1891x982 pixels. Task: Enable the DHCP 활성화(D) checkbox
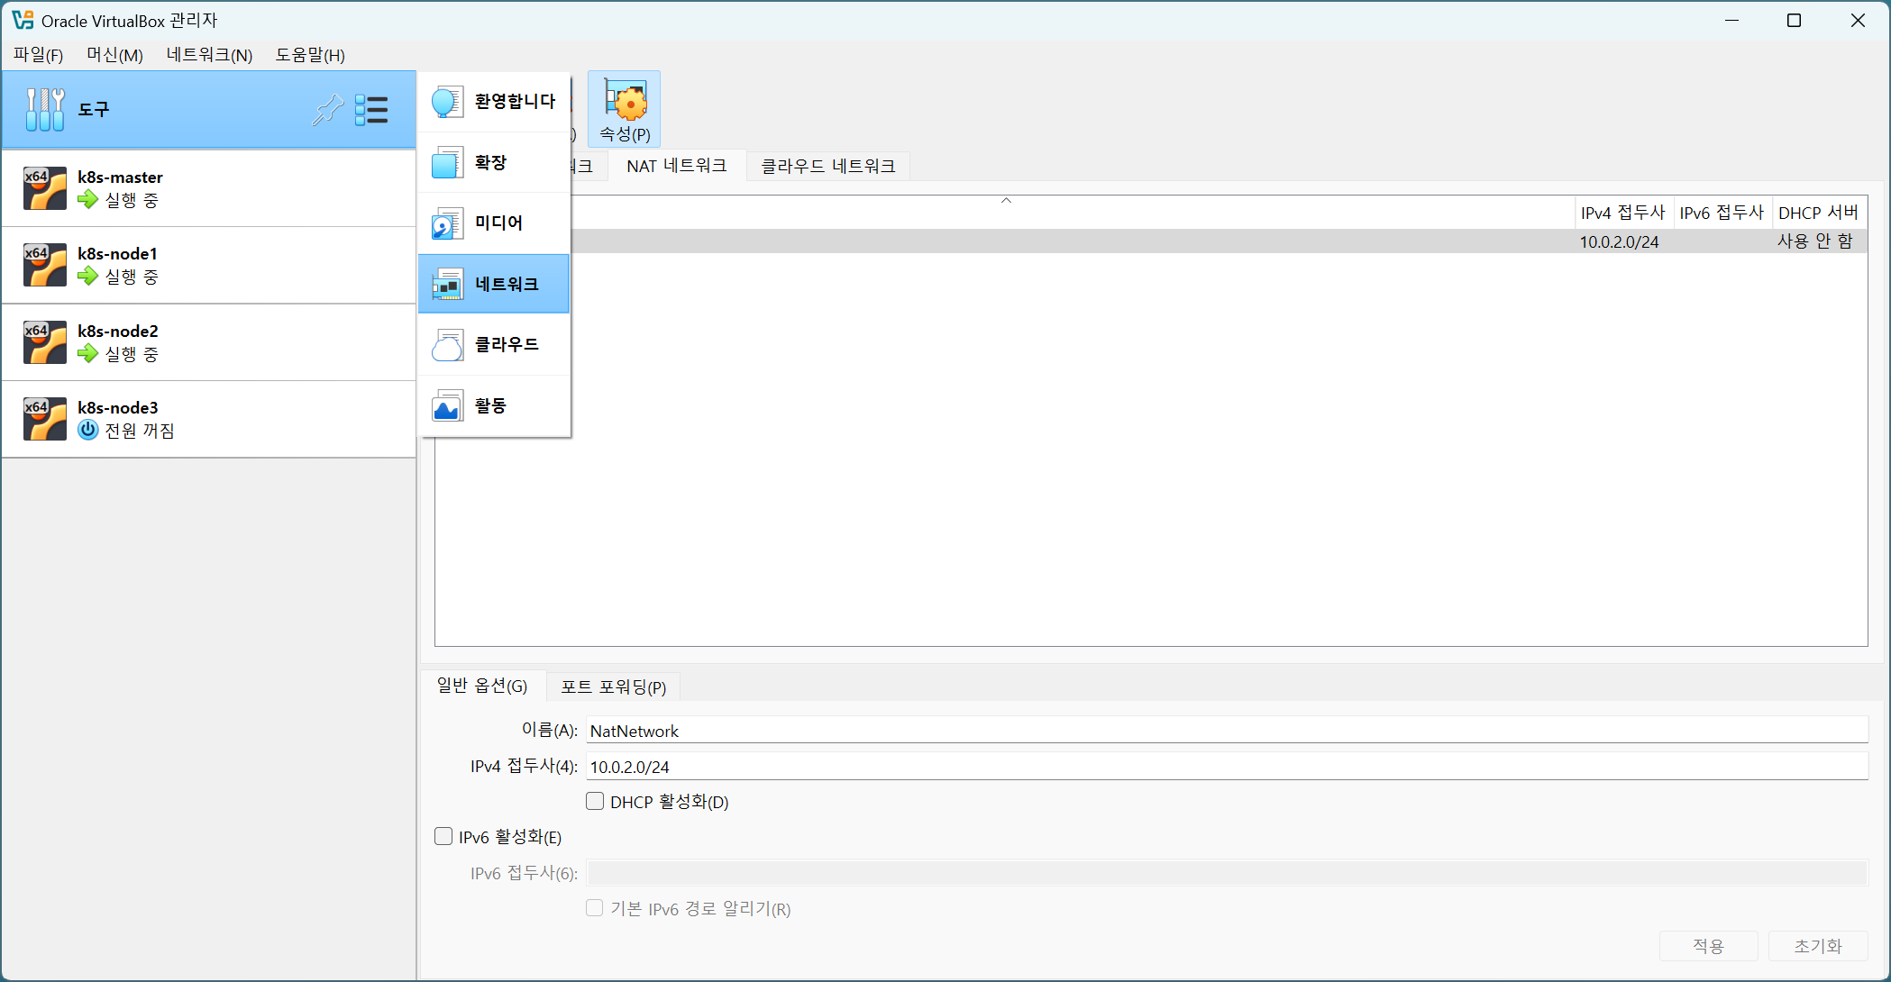[595, 801]
